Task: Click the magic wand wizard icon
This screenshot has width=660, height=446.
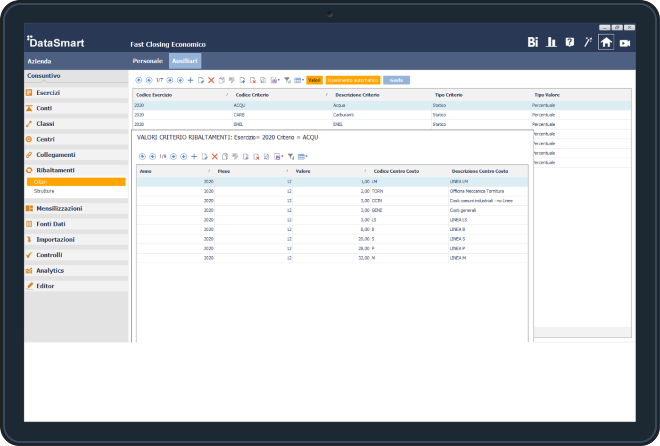Action: pos(588,42)
